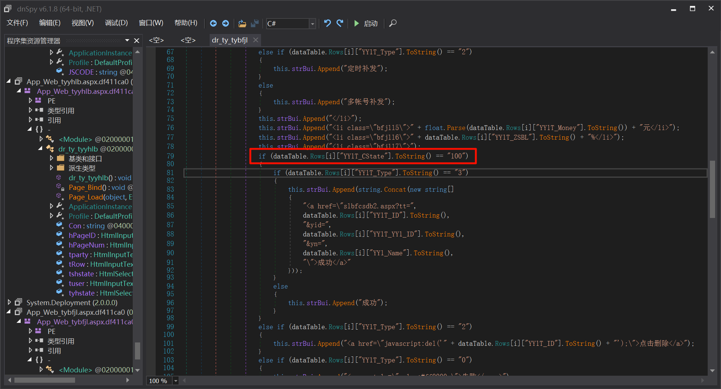Click the green start debugging play icon

[356, 23]
